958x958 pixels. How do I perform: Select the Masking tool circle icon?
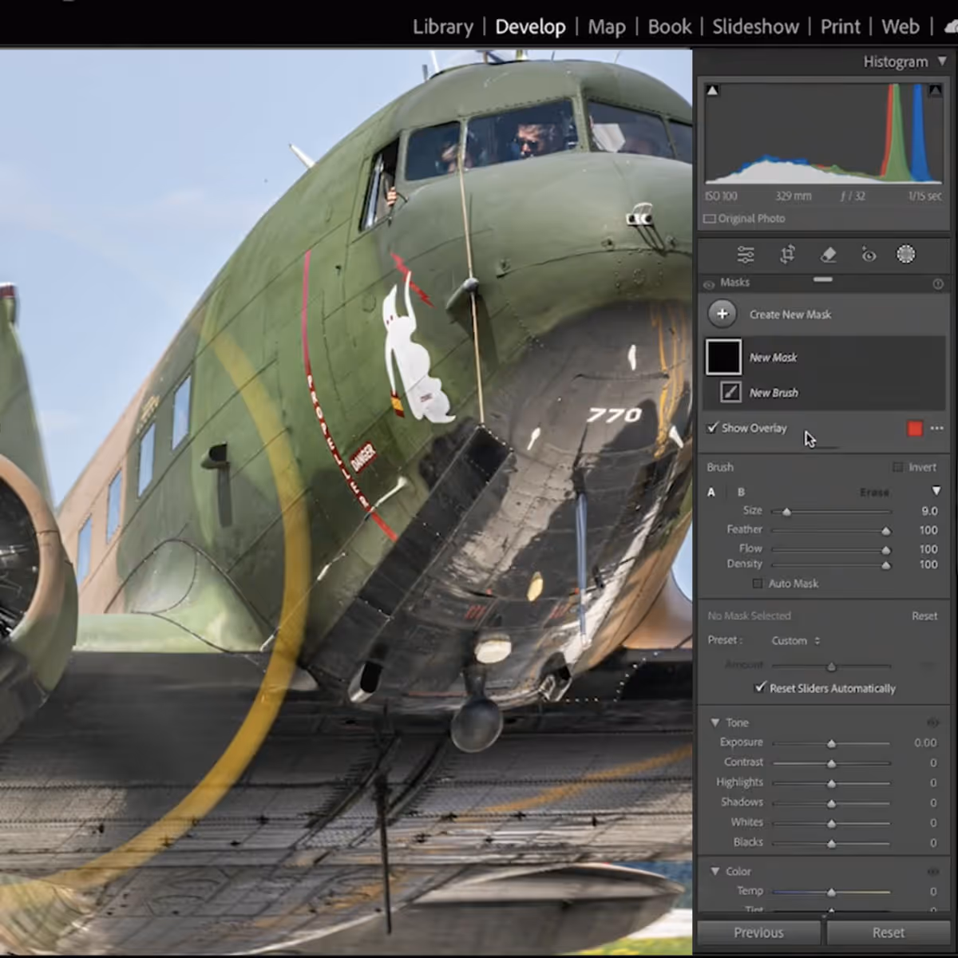click(905, 255)
